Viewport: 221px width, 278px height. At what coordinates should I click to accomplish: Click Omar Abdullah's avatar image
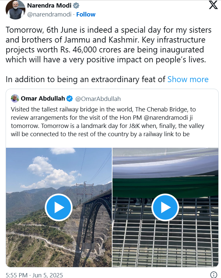[x=15, y=98]
